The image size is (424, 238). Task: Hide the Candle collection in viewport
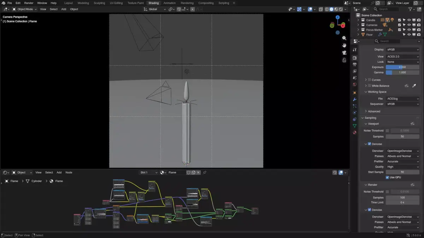pyautogui.click(x=409, y=20)
